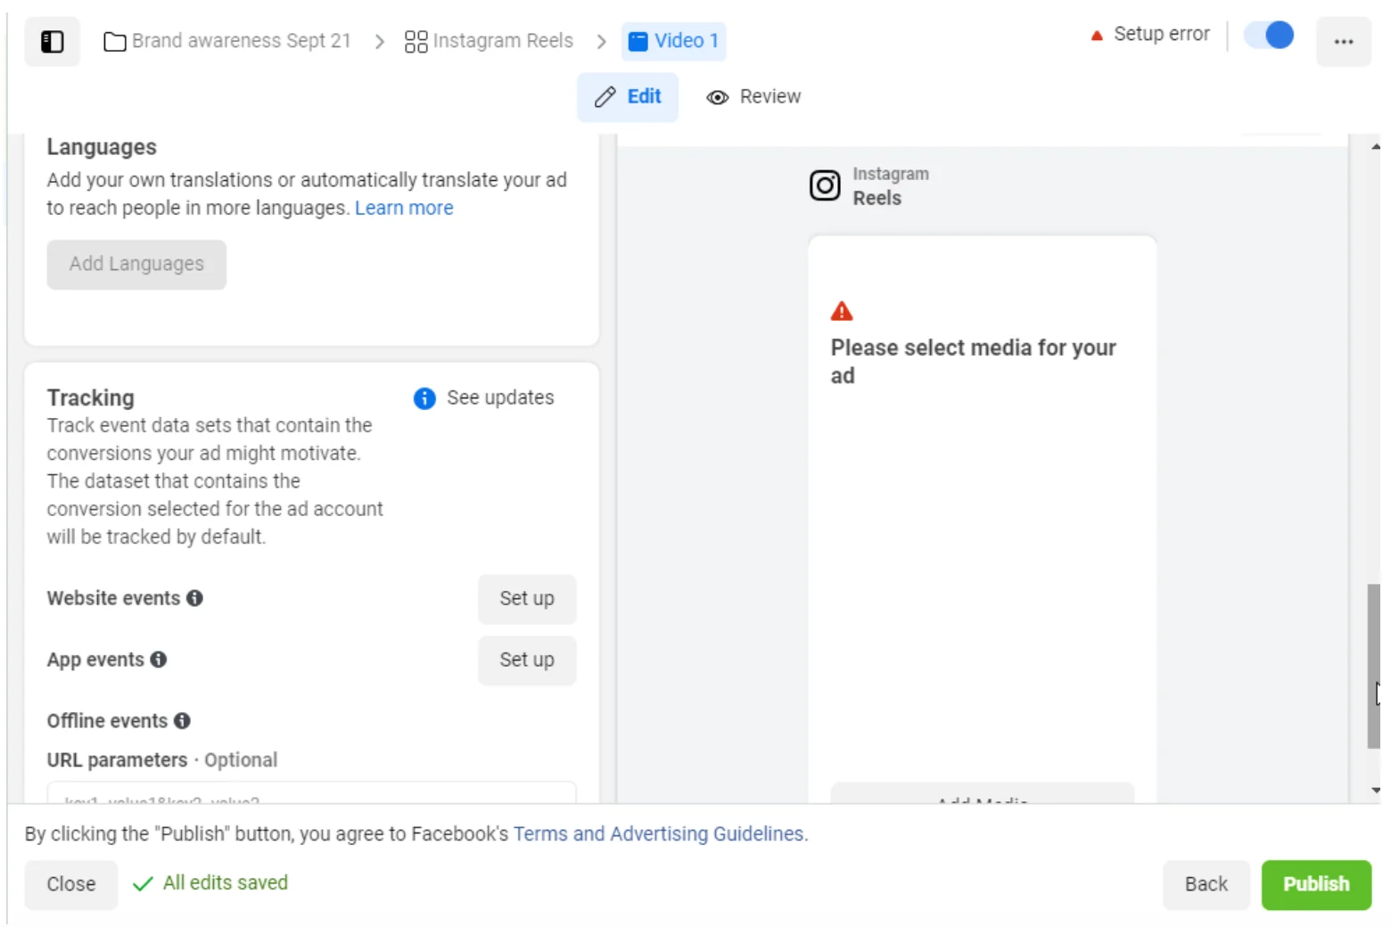The width and height of the screenshot is (1391, 927).
Task: Turn off the ad status toggle
Action: 1269,36
